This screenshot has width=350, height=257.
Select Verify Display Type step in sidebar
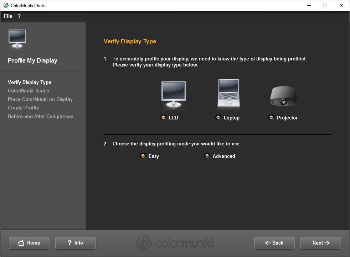[30, 82]
